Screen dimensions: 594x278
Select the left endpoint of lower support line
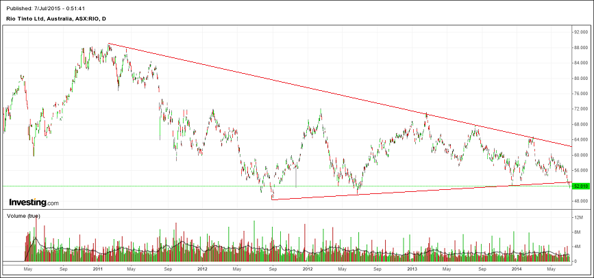coord(273,199)
